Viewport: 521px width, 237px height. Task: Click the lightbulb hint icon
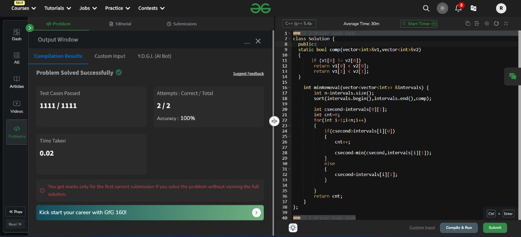[x=293, y=227]
